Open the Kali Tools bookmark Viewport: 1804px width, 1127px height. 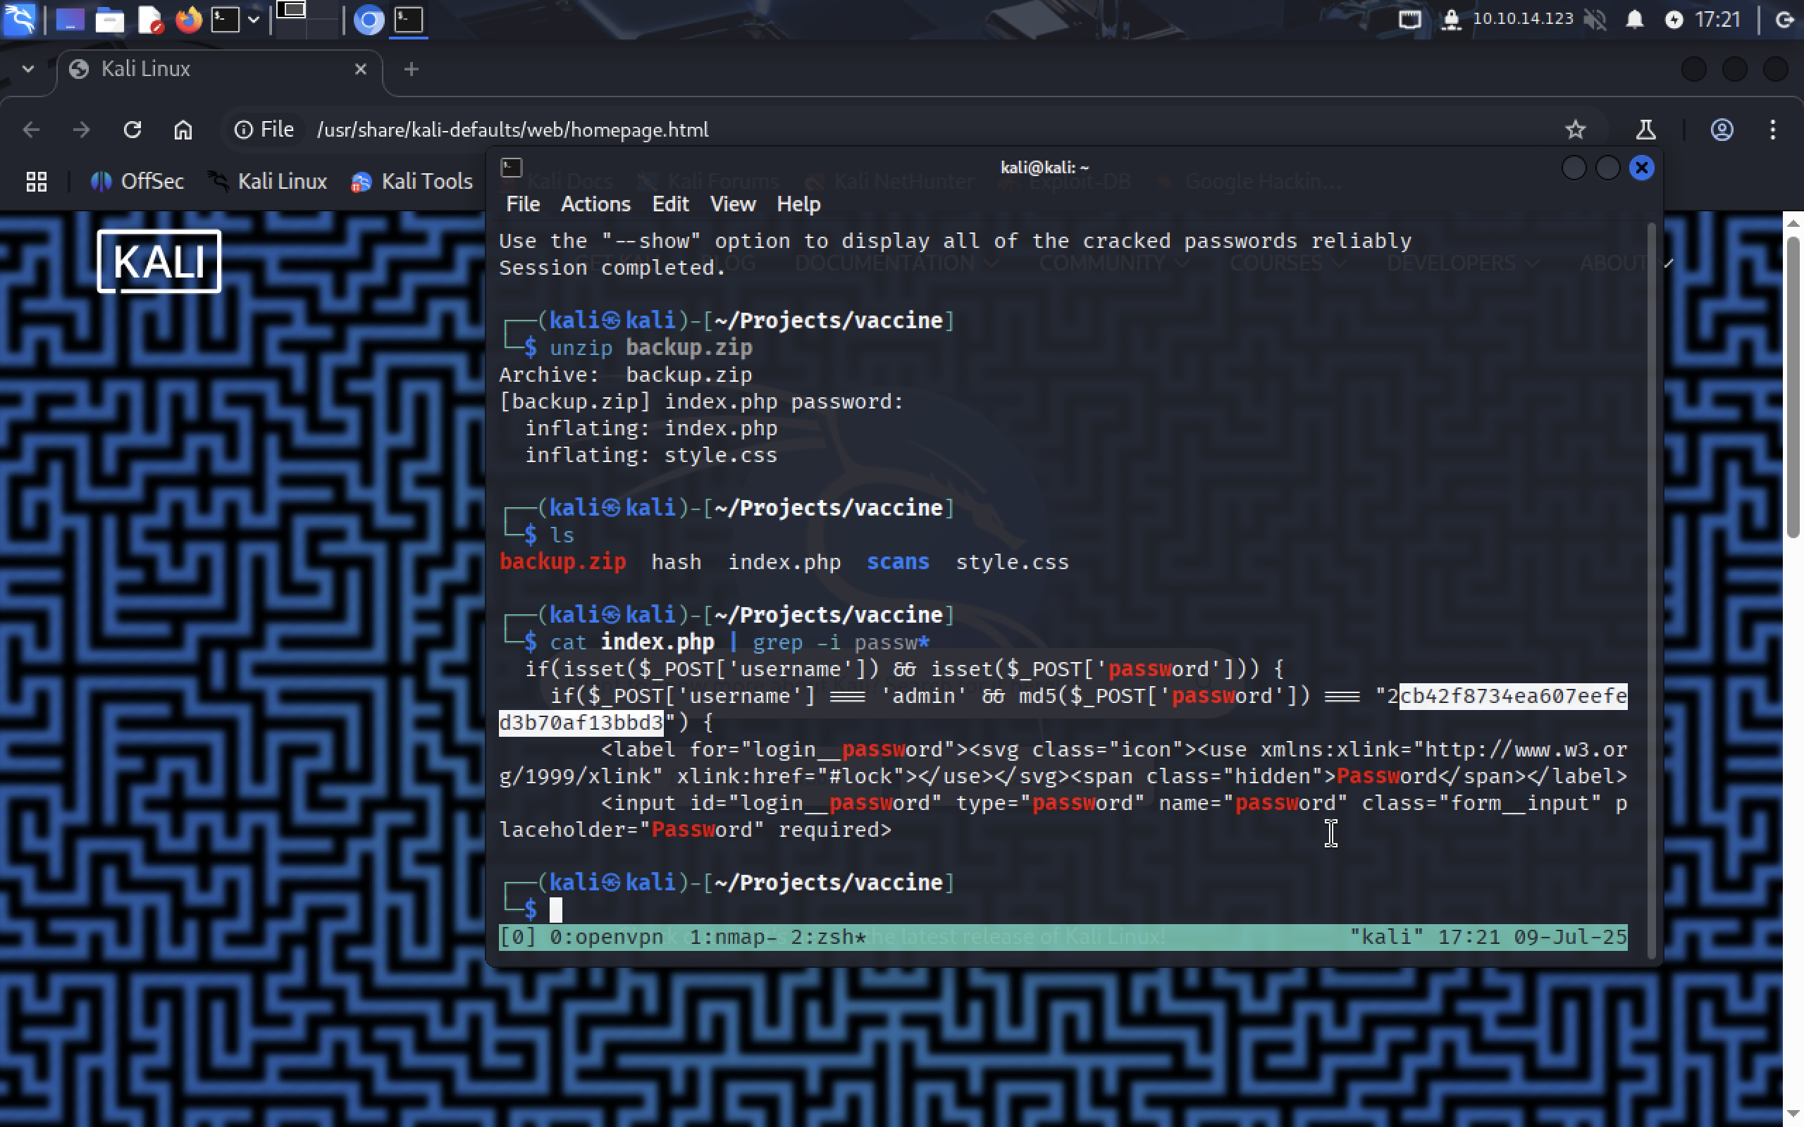412,181
